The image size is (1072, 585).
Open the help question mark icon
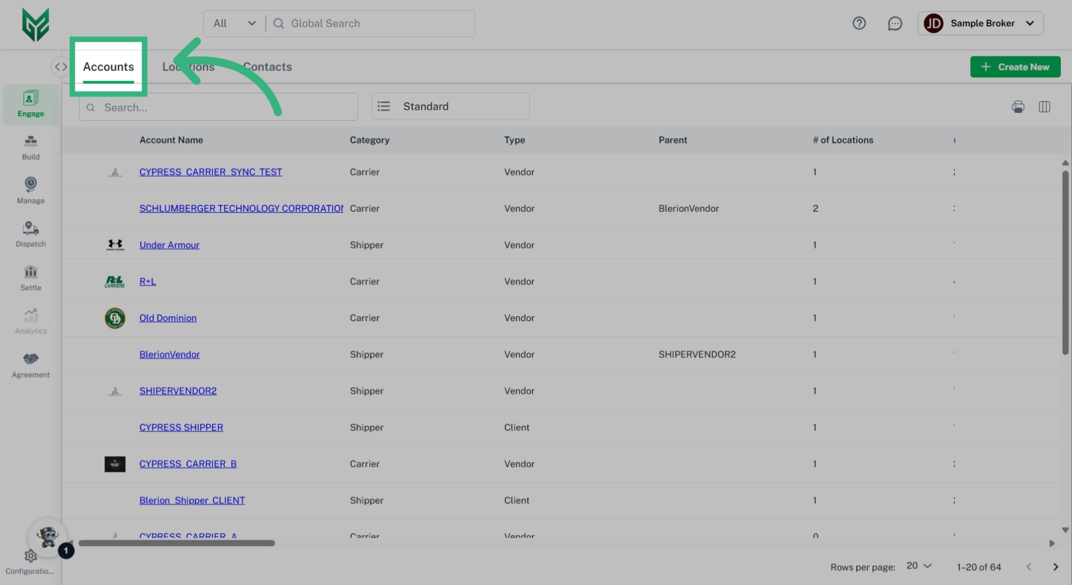[x=859, y=23]
